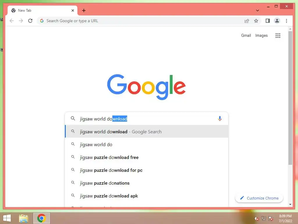Click the page vertical scrollbar thumb
Viewport: 298px width, 224px height.
(290, 98)
